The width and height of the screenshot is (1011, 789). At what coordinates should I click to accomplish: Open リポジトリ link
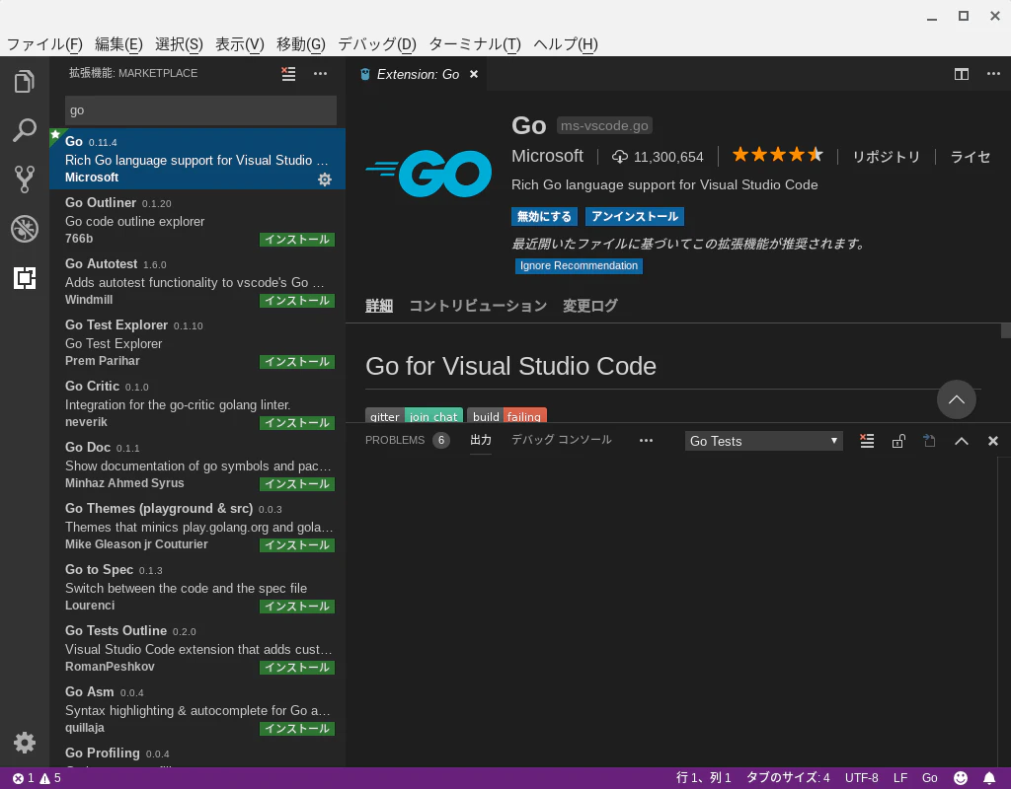click(x=886, y=157)
